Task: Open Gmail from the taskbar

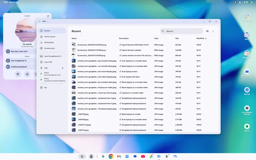Action: pyautogui.click(x=119, y=157)
